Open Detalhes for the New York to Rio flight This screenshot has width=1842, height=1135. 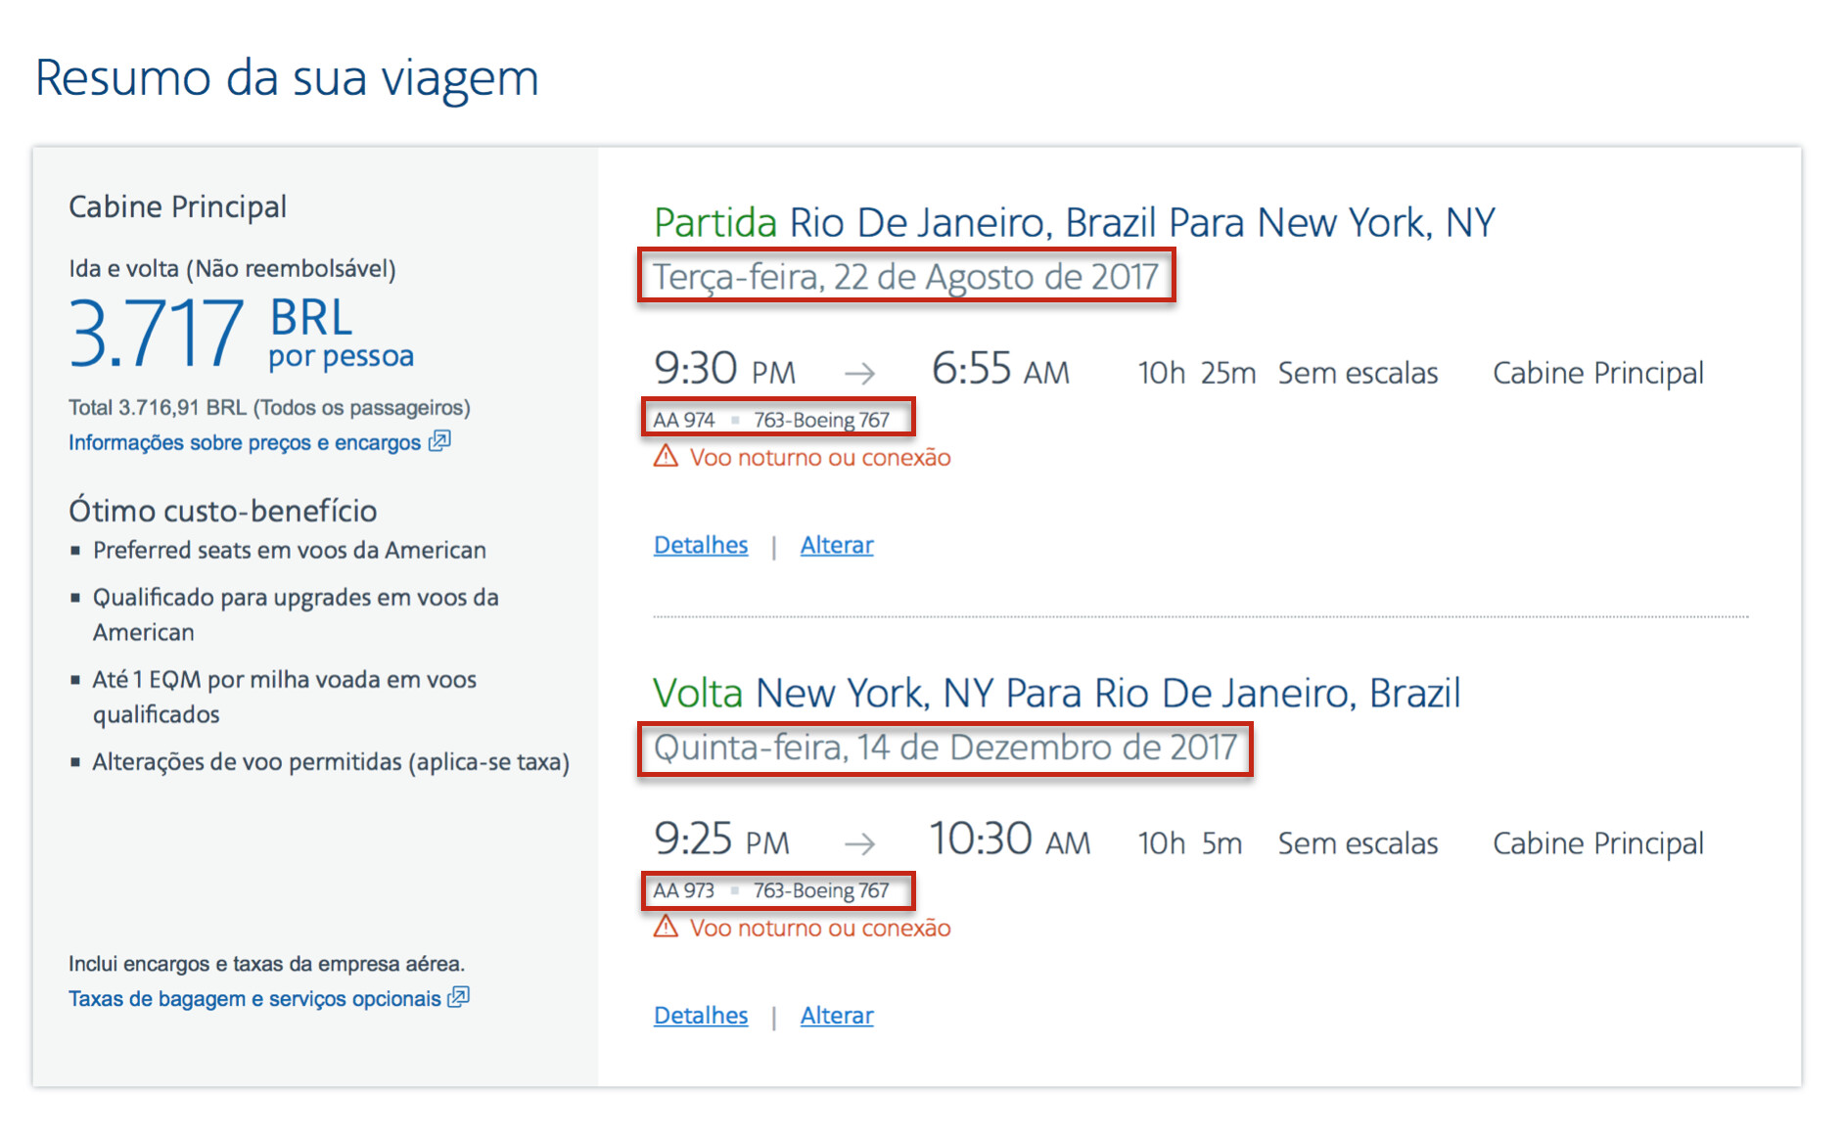tap(701, 1016)
